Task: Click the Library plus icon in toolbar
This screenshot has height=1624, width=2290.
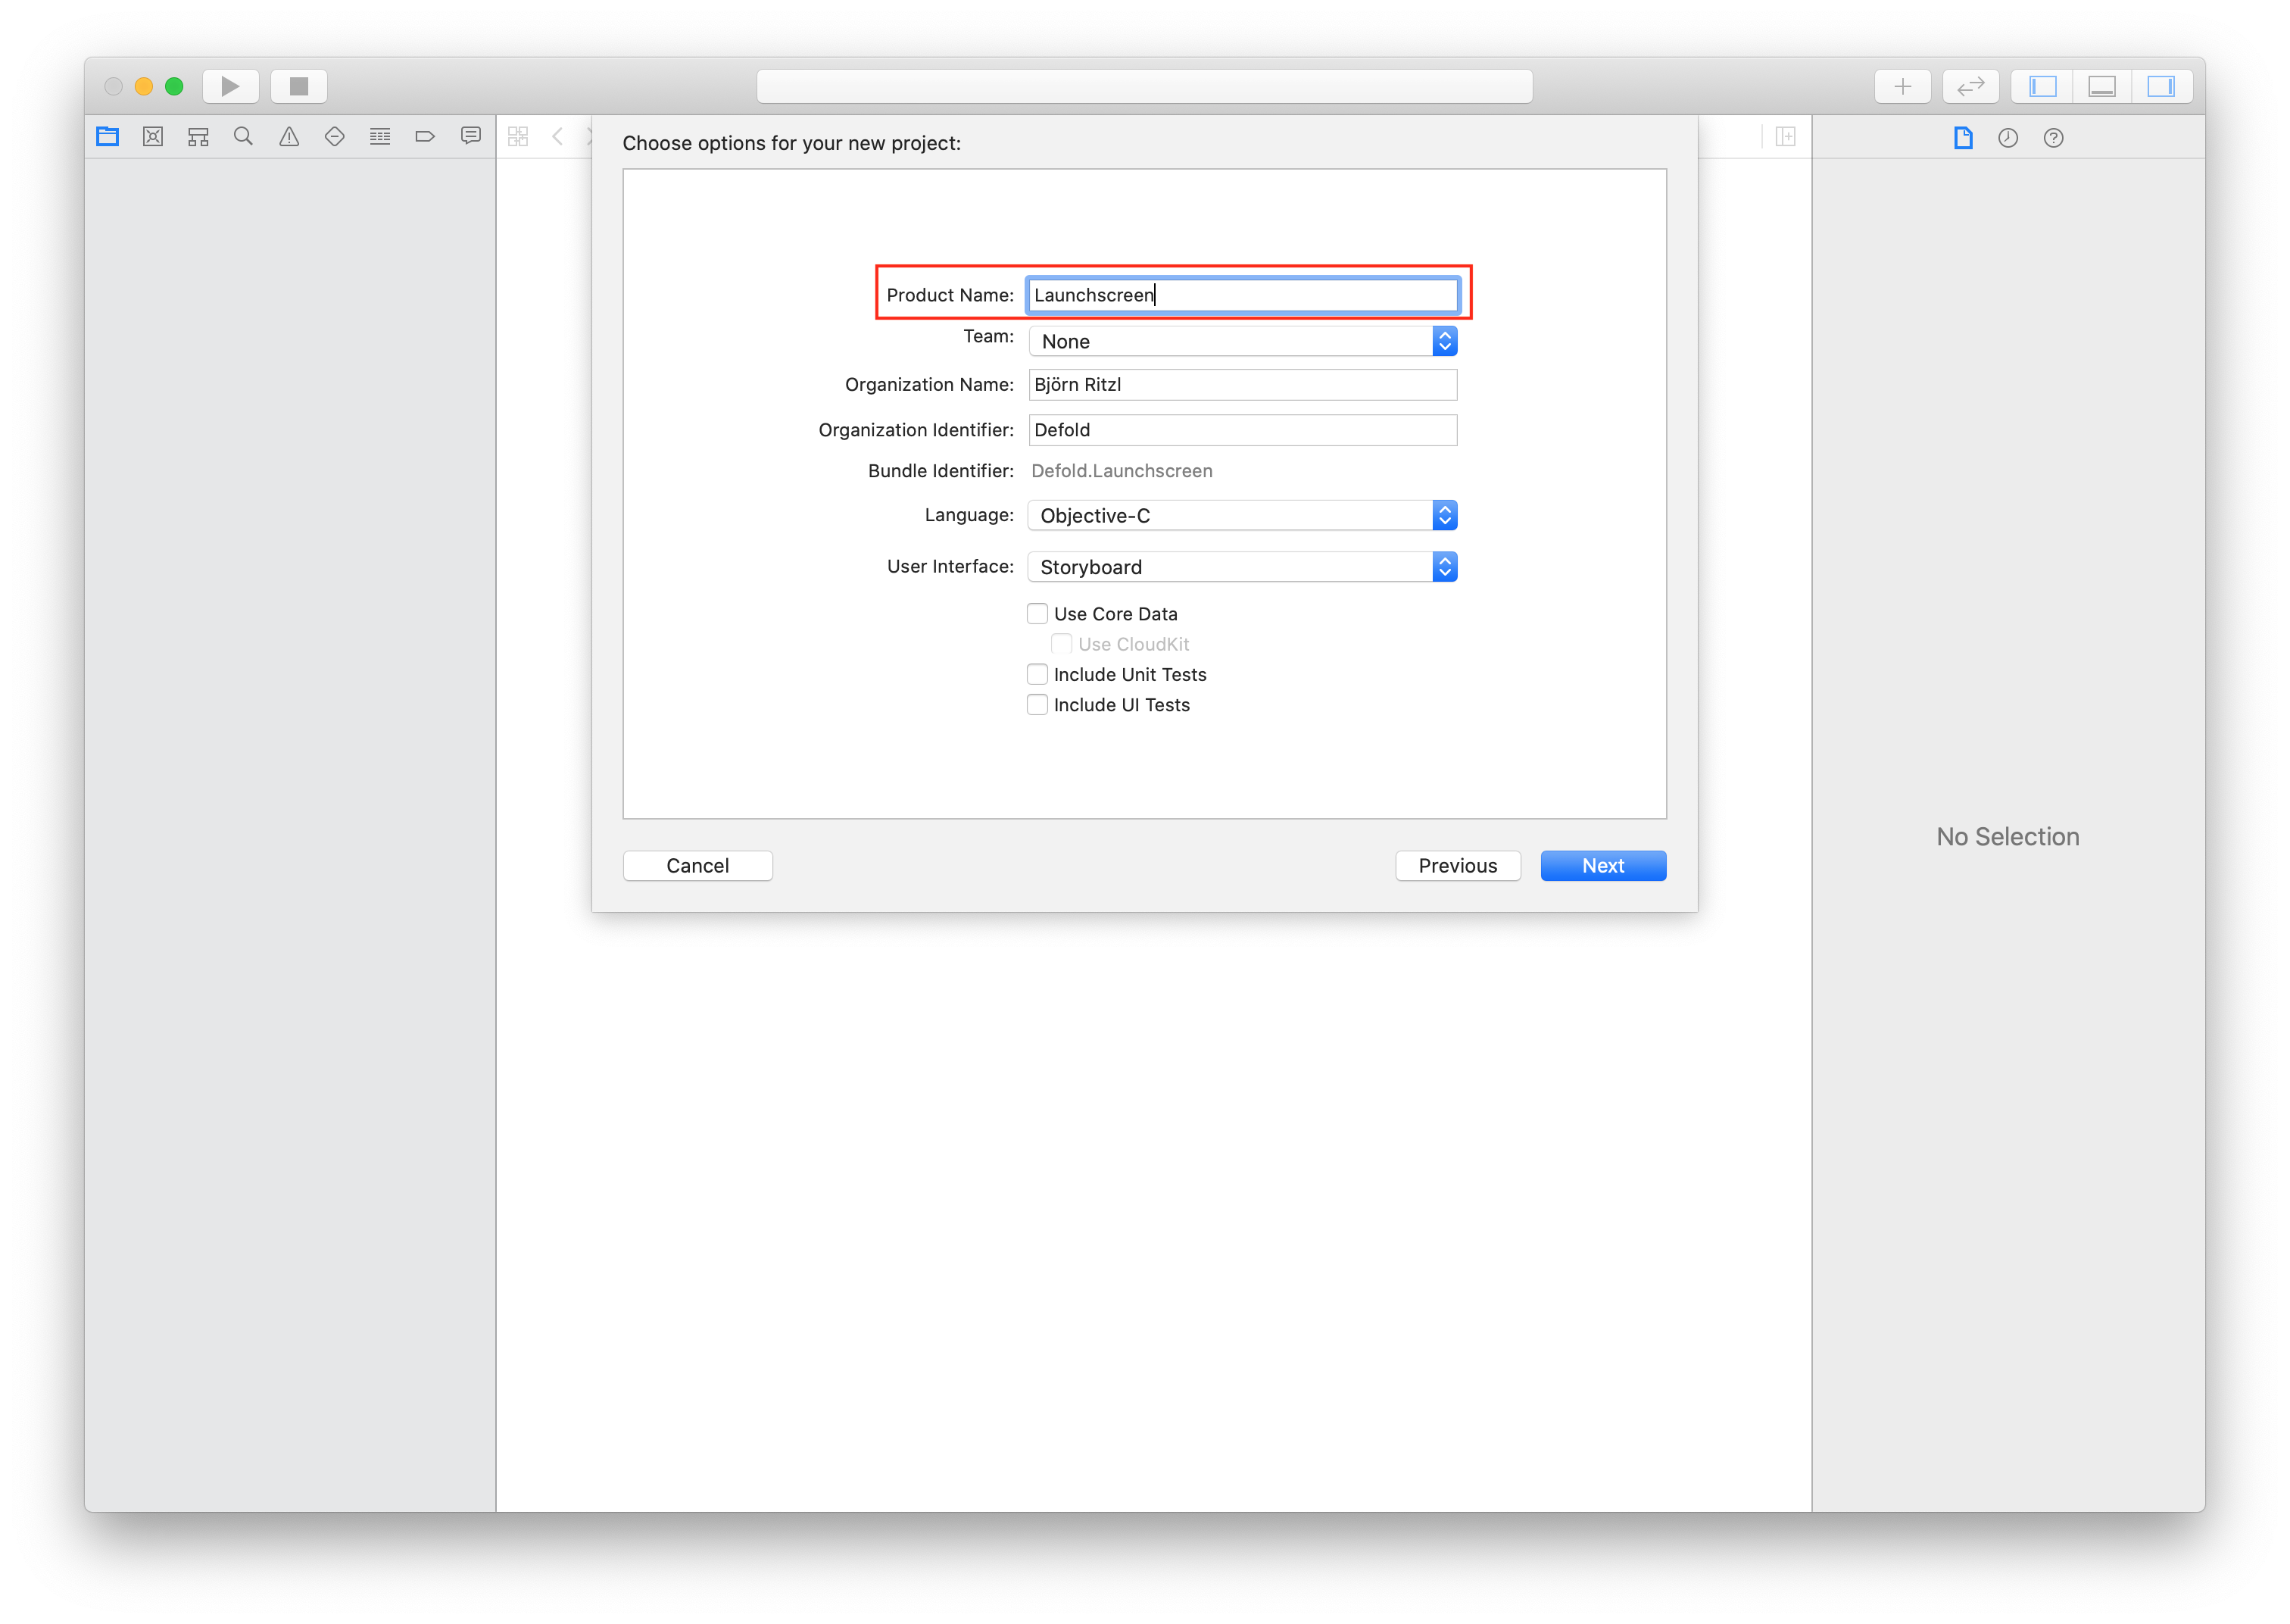Action: tap(1903, 85)
